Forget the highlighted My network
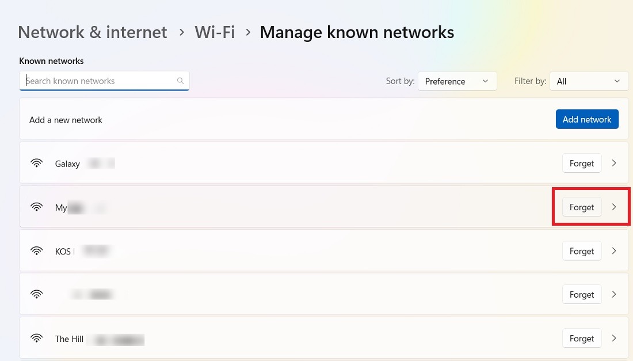The image size is (633, 361). pyautogui.click(x=581, y=207)
